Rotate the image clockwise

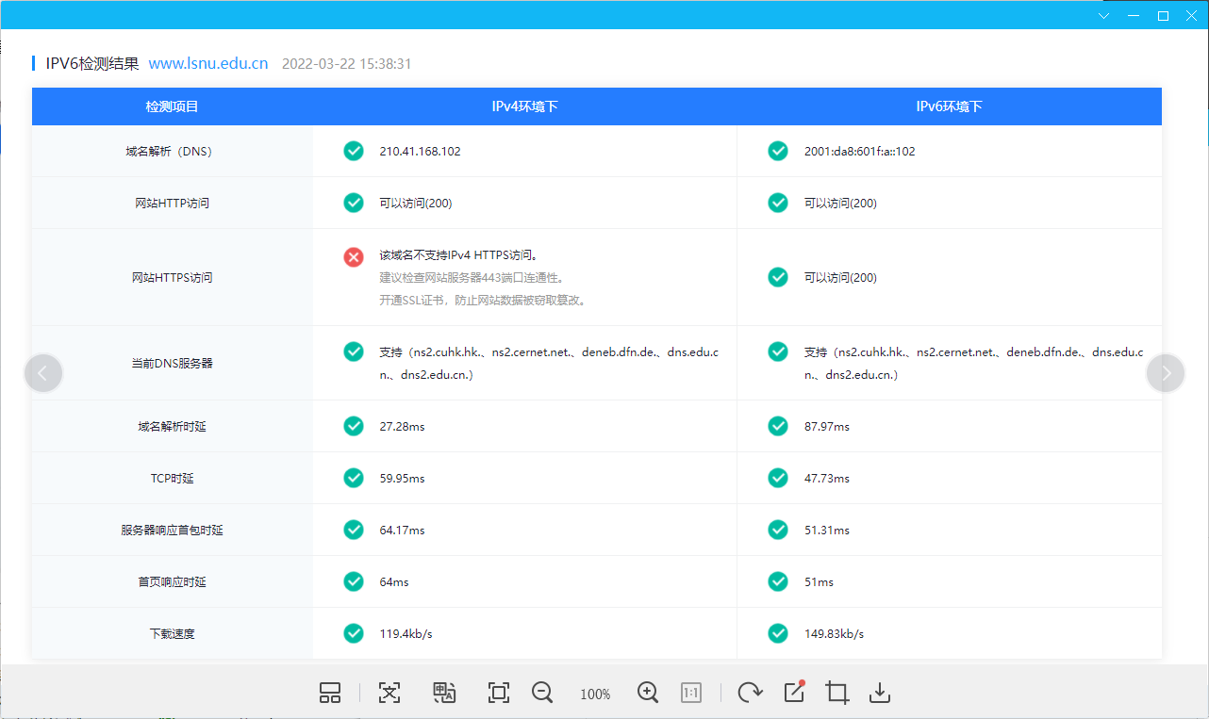pos(750,694)
